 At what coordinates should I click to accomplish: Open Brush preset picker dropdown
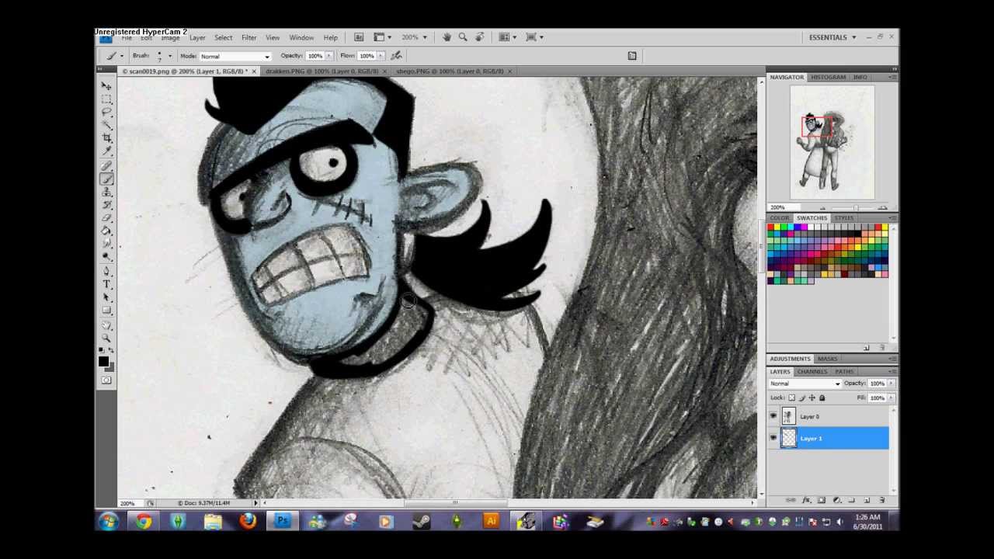[169, 56]
